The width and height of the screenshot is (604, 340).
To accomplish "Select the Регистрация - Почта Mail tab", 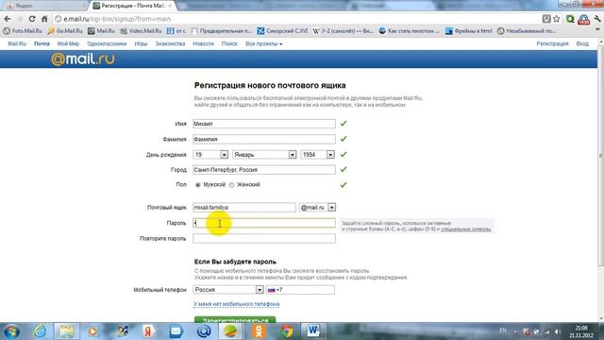I will pyautogui.click(x=133, y=6).
